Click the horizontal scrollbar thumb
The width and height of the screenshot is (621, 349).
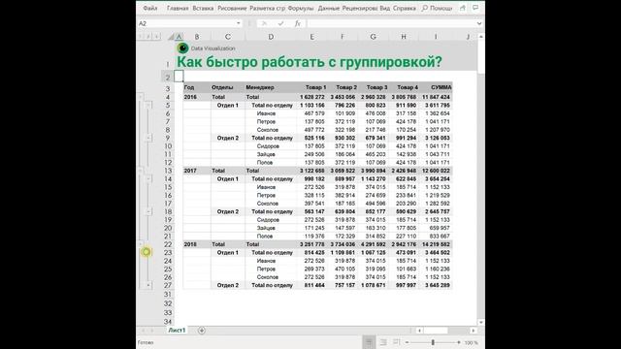pyautogui.click(x=437, y=330)
